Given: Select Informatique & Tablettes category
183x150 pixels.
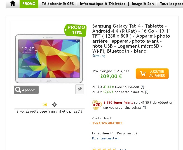Looking at the screenshot, I should coord(102,4).
